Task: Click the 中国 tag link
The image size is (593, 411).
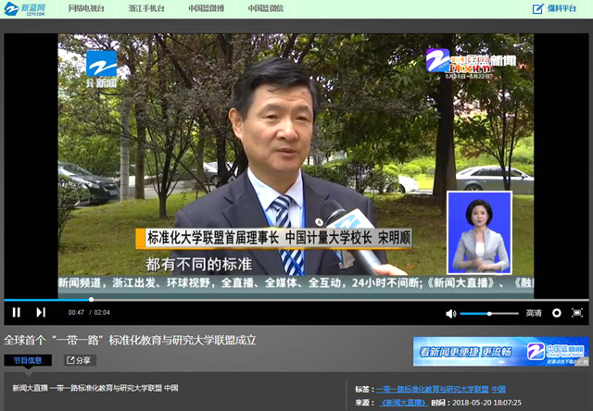Action: 498,389
